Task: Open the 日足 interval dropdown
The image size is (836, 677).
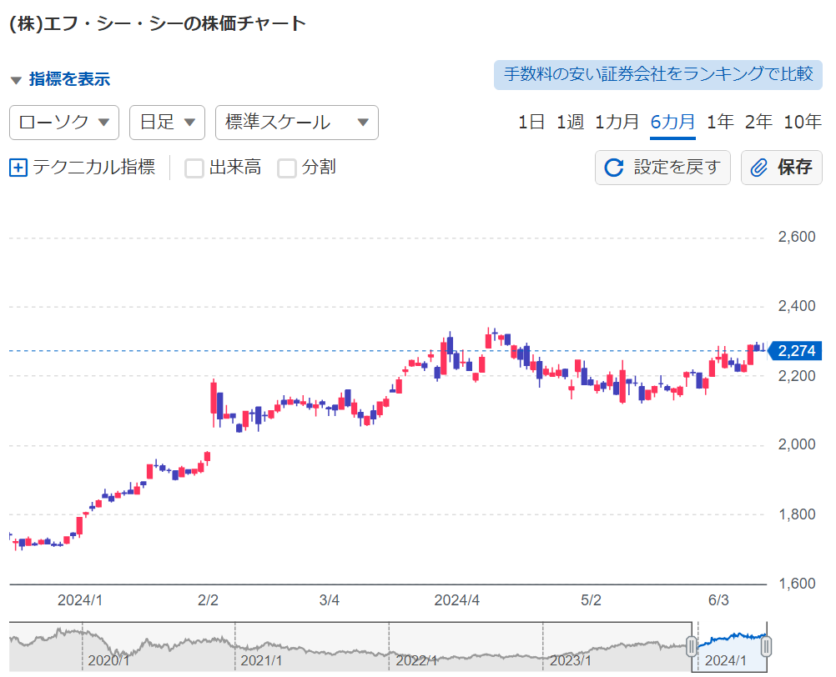Action: coord(168,123)
